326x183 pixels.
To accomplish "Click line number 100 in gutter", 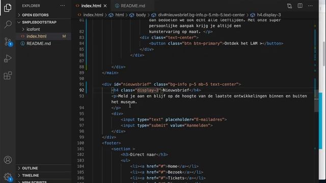I will click(x=80, y=143).
